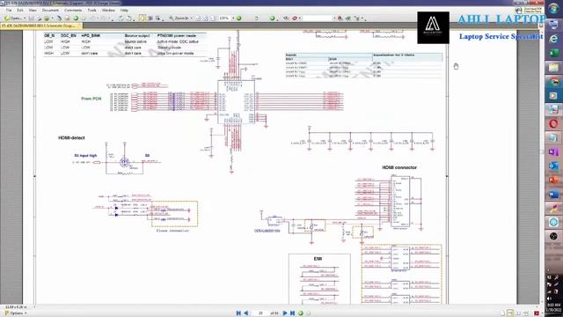Open the Windows Start orb
Viewport: 563px width, 317px height.
(553, 9)
